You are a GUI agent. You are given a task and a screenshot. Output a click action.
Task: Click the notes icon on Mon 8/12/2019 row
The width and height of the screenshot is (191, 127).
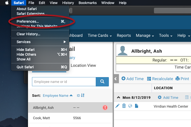tap(187, 98)
